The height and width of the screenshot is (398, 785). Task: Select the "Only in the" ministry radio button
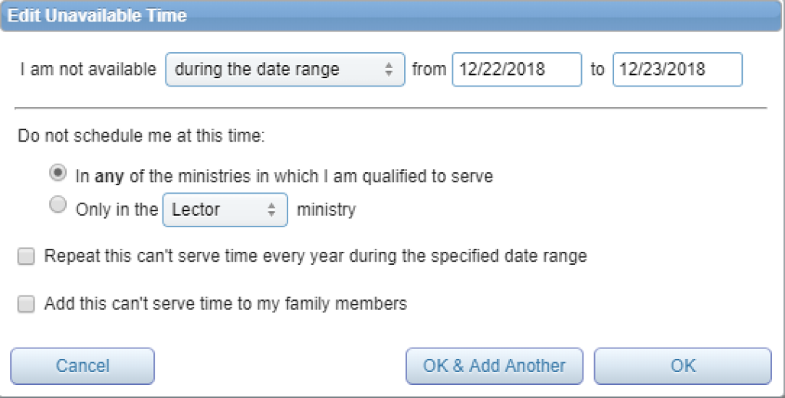[x=58, y=205]
